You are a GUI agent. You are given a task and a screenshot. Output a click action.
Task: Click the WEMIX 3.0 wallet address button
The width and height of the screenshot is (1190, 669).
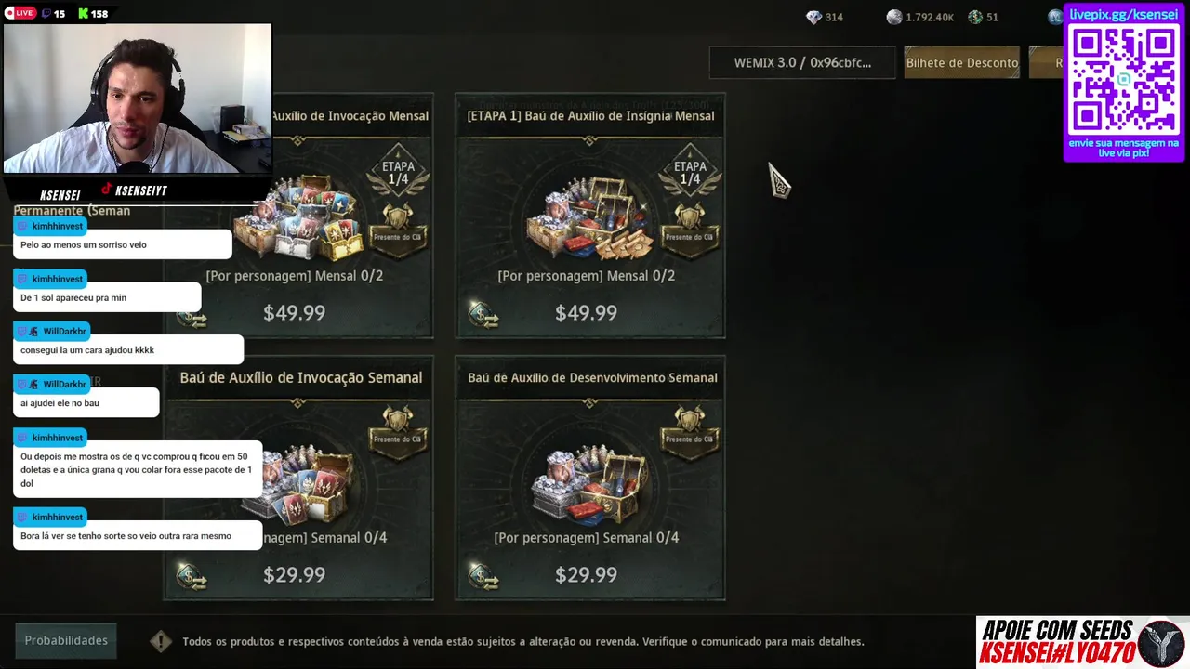pyautogui.click(x=802, y=62)
